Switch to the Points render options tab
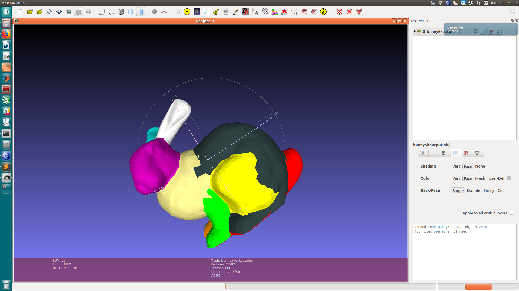Image resolution: width=519 pixels, height=291 pixels. (433, 153)
